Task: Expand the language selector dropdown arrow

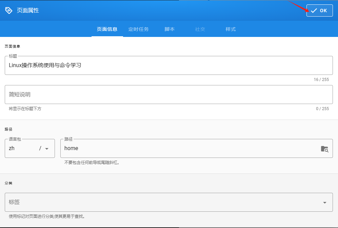Action: click(47, 149)
